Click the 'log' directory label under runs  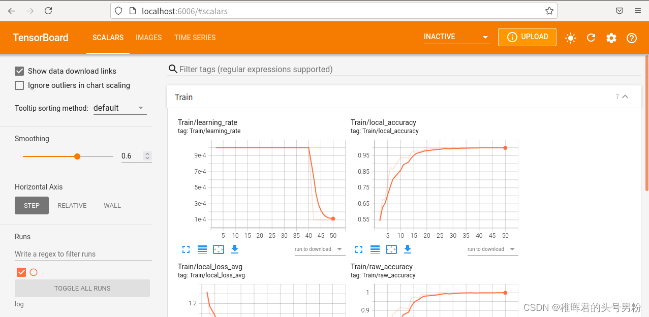[x=19, y=304]
